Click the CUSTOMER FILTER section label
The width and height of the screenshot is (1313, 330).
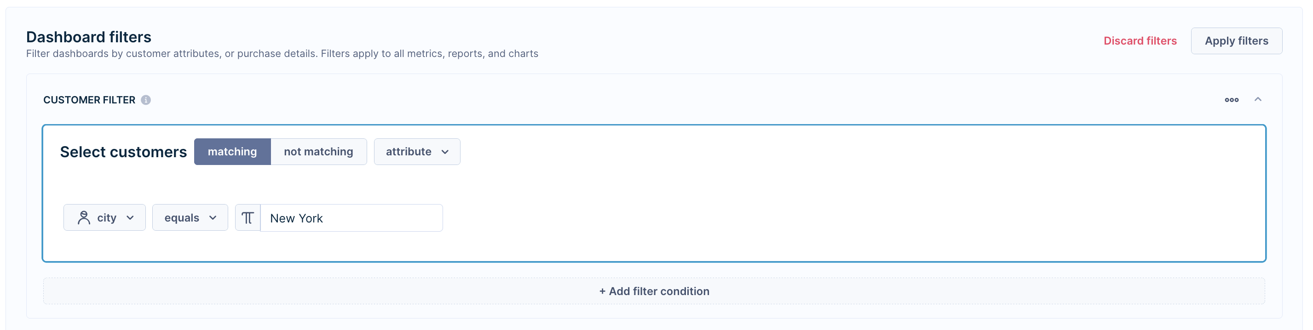tap(89, 100)
